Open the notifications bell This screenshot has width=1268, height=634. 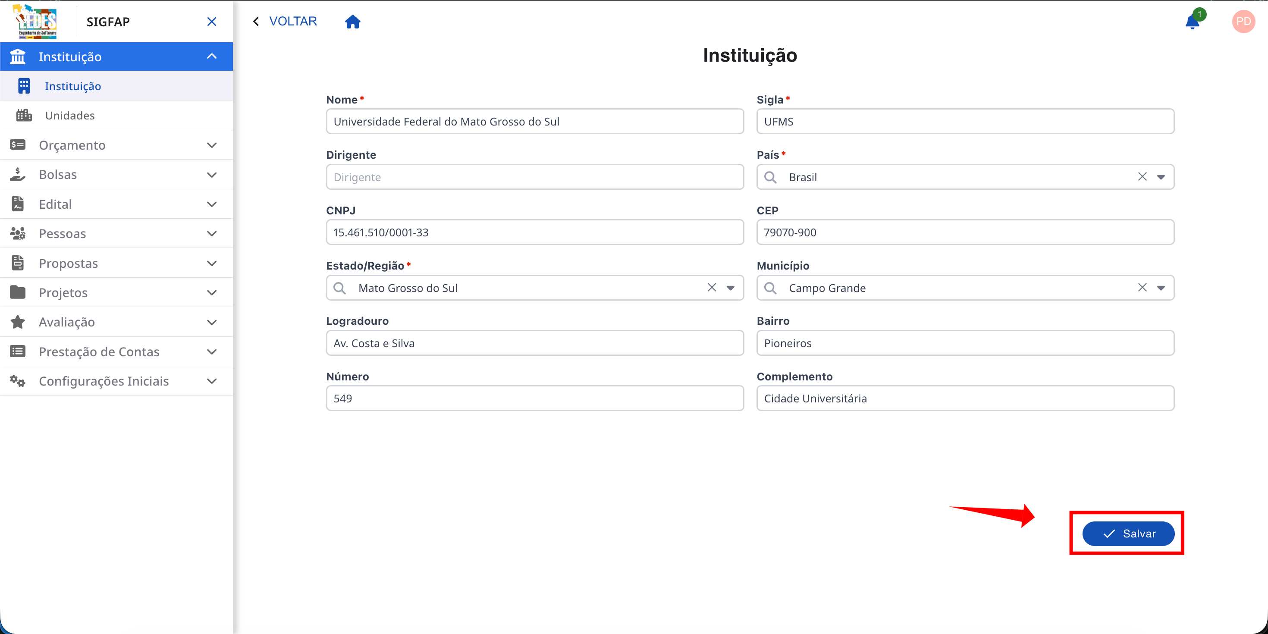point(1192,22)
